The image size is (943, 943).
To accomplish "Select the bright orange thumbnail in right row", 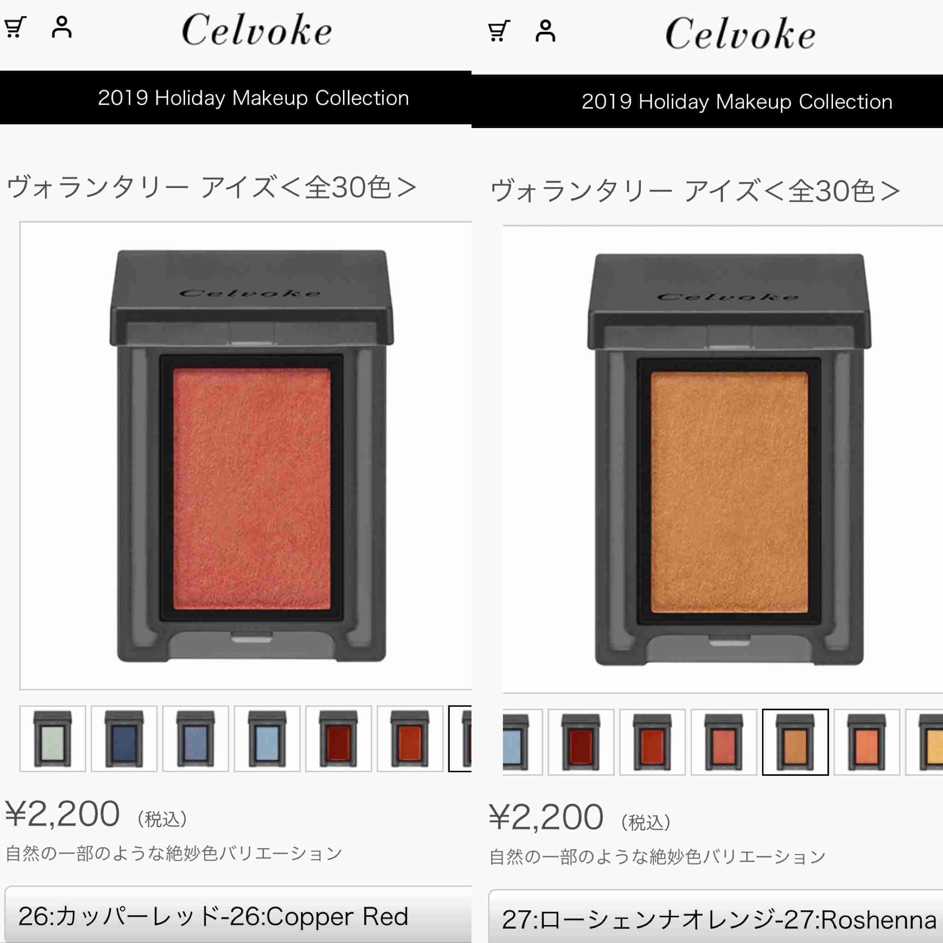I will (867, 742).
